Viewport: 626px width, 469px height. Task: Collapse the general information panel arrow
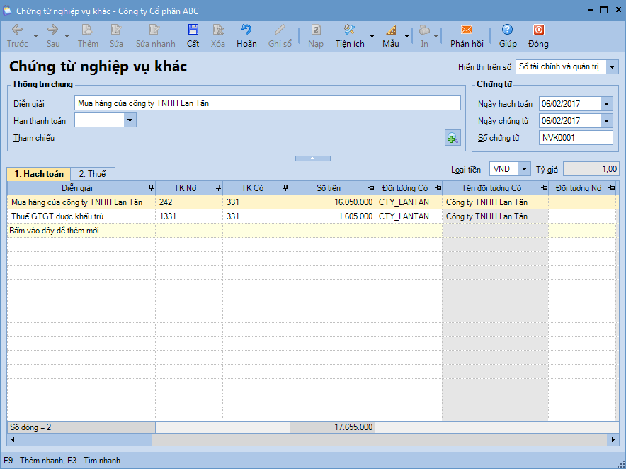(312, 158)
